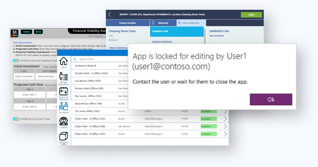Click San Ramon location in Office 3126 row
This screenshot has width=318, height=167.
click(x=124, y=126)
